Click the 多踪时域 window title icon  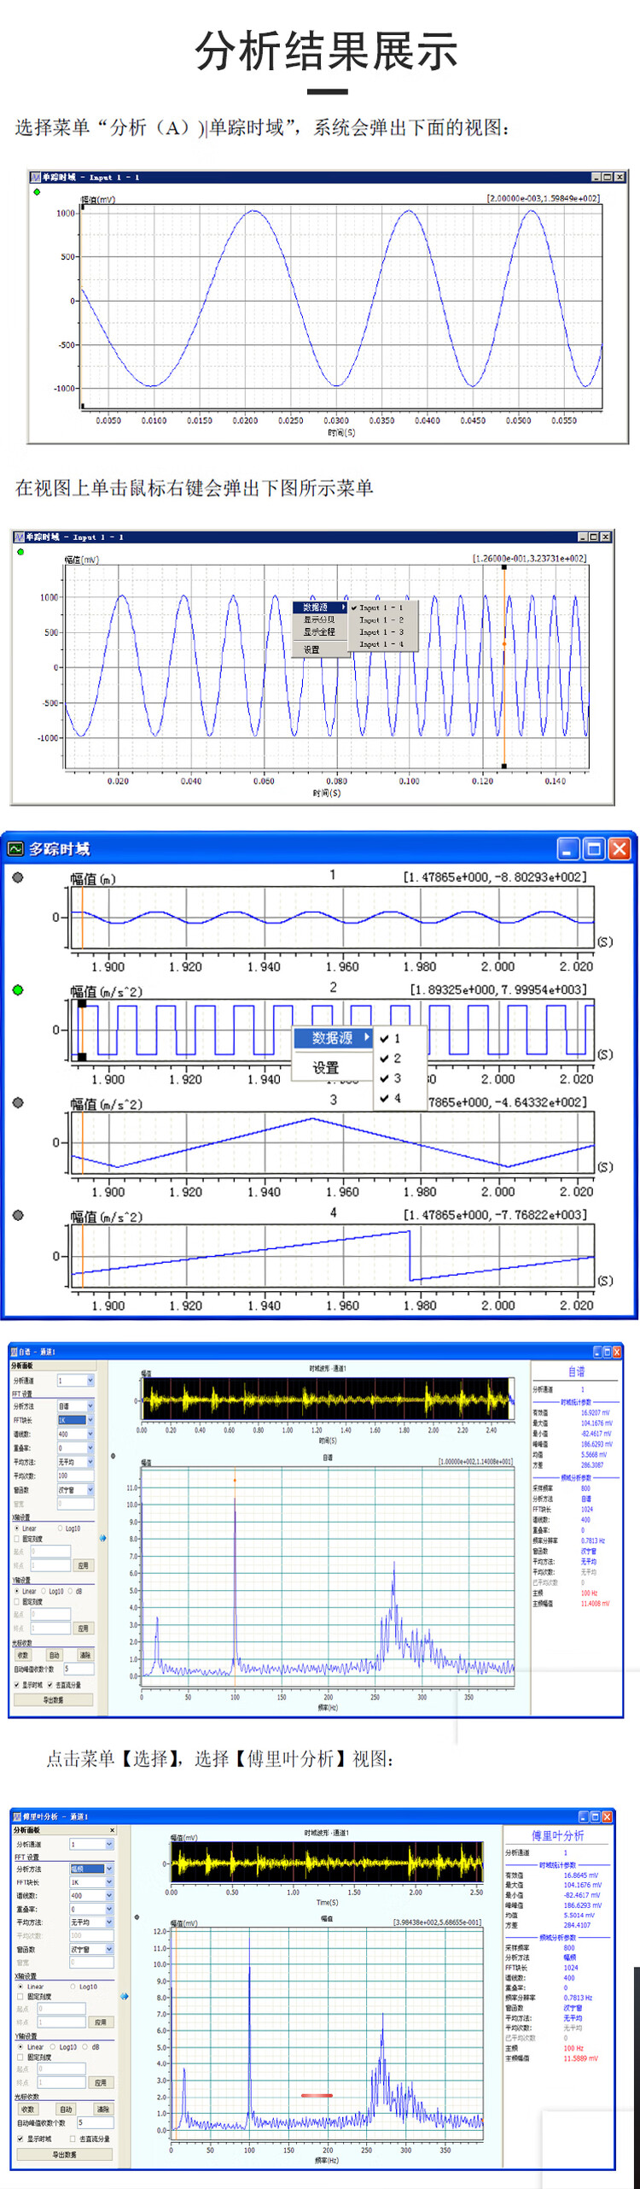click(x=15, y=848)
